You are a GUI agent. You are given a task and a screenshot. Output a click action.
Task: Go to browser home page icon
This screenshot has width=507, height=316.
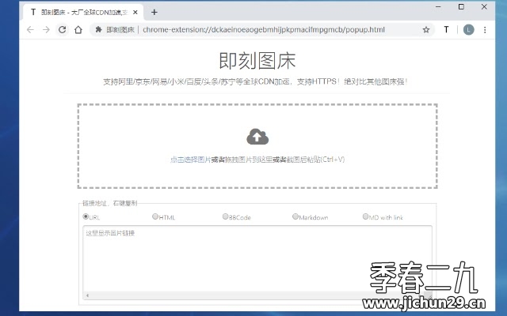(78, 30)
